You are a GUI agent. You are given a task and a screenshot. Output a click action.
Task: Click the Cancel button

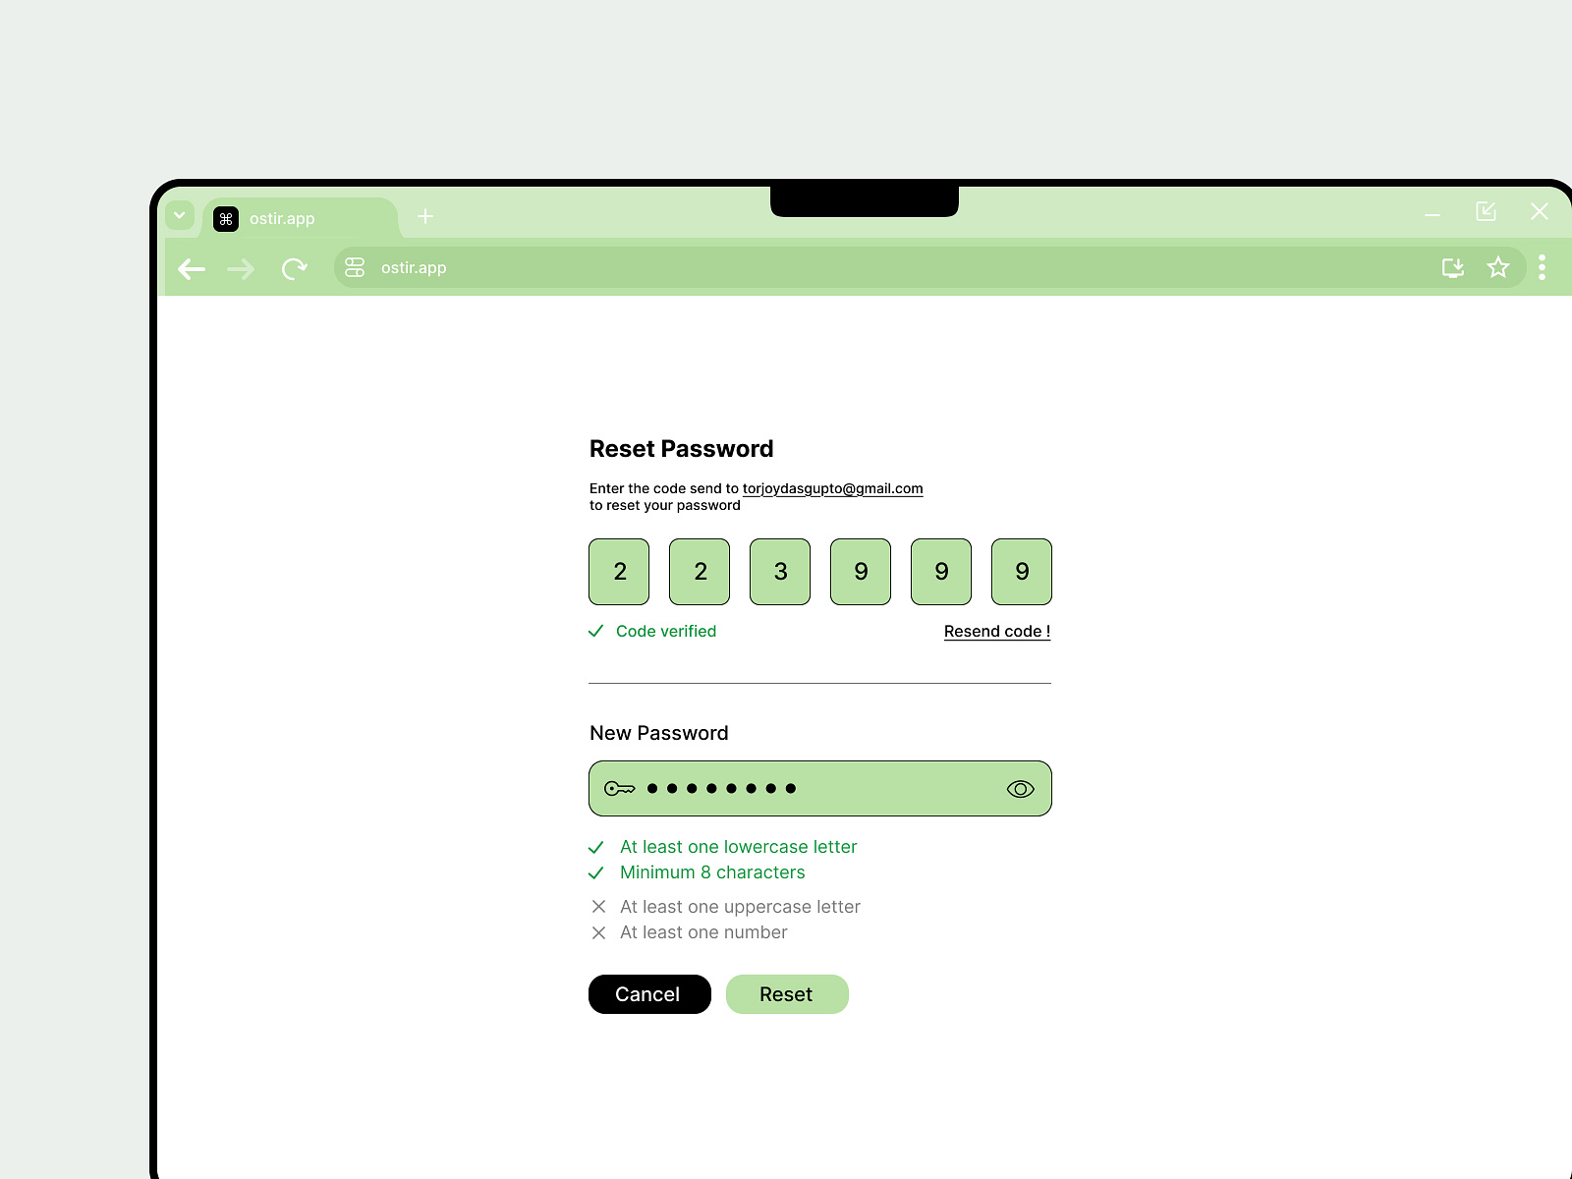point(649,994)
